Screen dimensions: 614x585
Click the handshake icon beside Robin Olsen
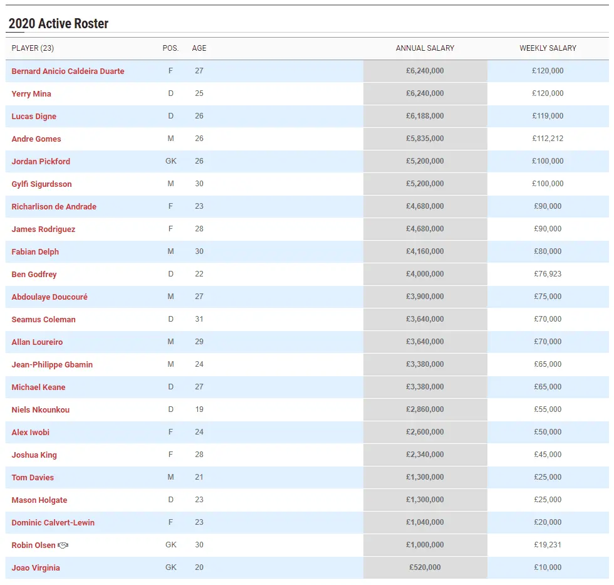[63, 545]
